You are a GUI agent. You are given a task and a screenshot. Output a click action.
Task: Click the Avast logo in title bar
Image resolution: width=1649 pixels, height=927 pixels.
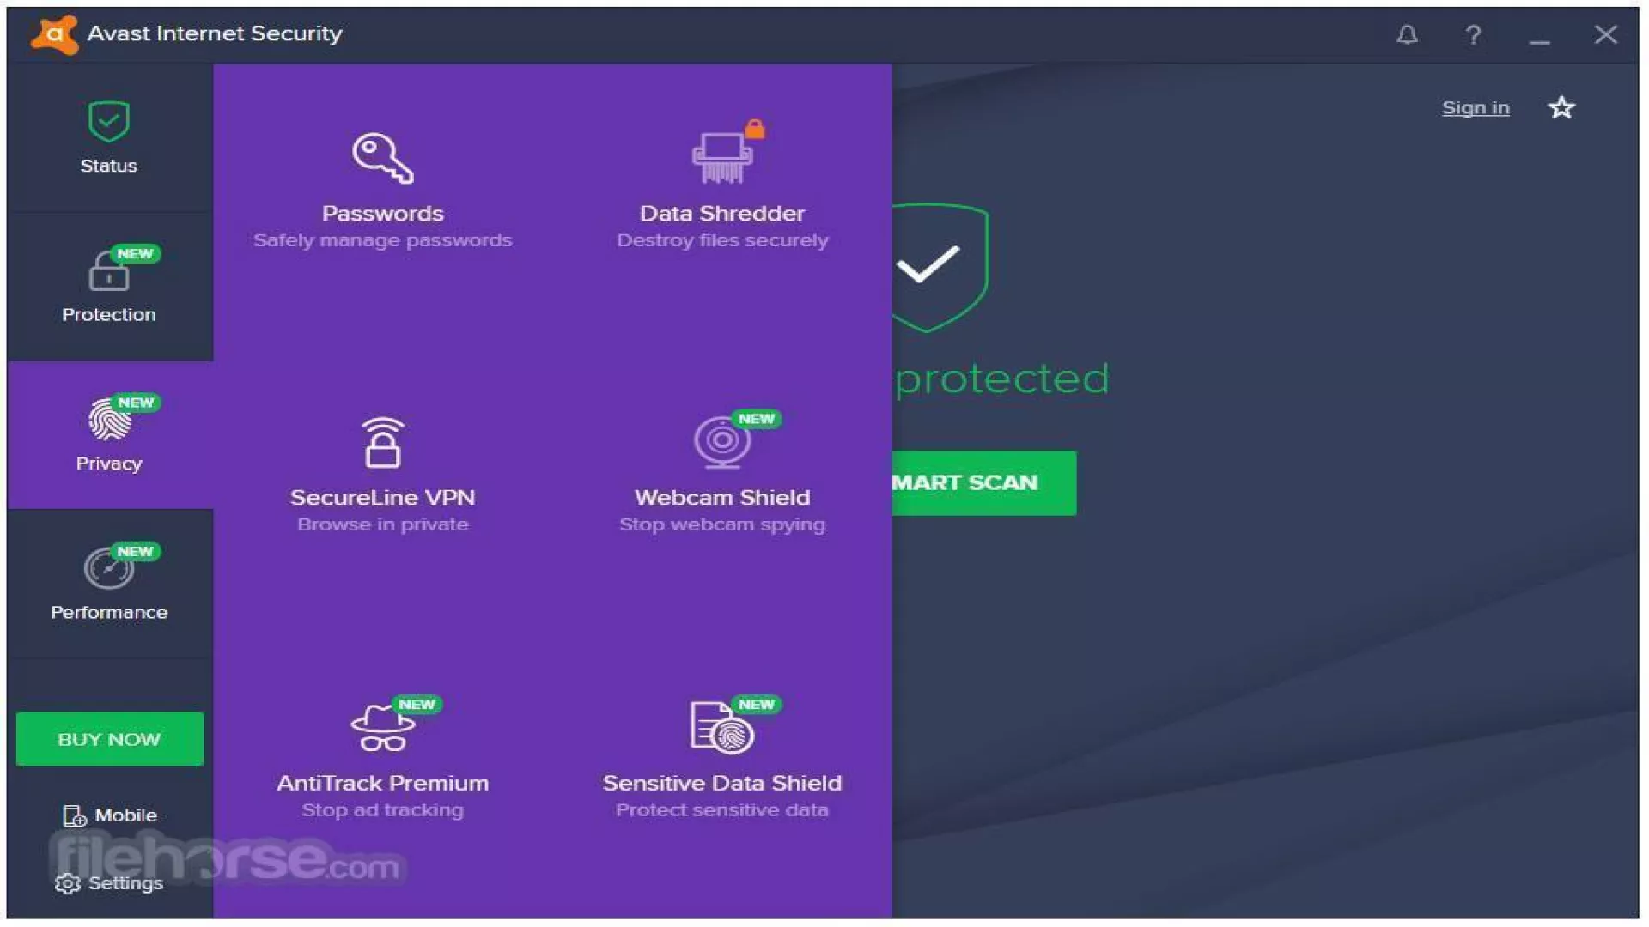(x=54, y=34)
